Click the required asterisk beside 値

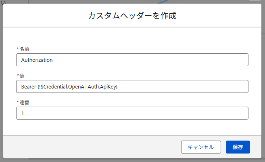[x=17, y=76]
